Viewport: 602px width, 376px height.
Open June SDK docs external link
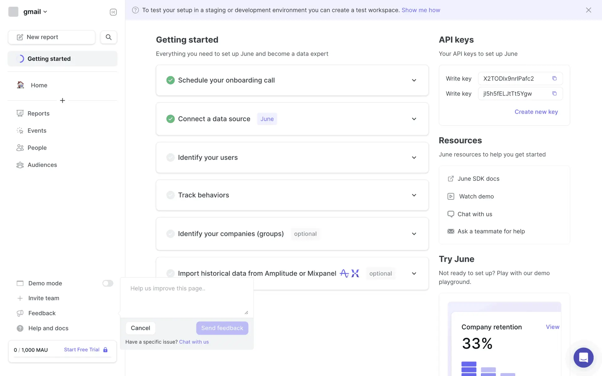478,179
